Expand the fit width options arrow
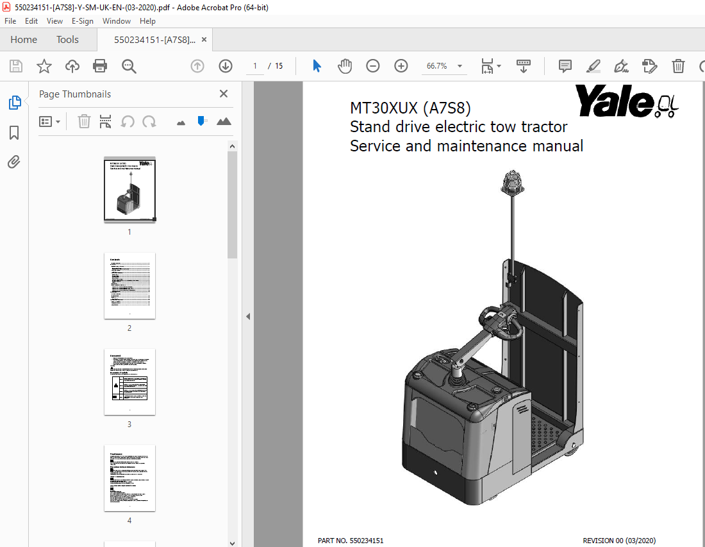The height and width of the screenshot is (547, 705). [x=499, y=66]
